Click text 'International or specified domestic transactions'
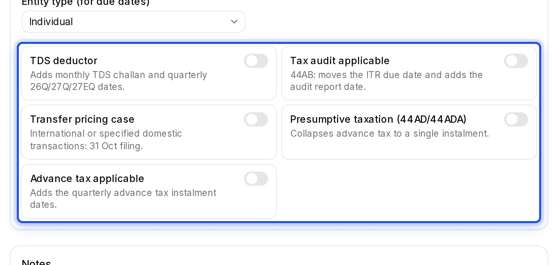Image resolution: width=558 pixels, height=265 pixels. (106, 139)
